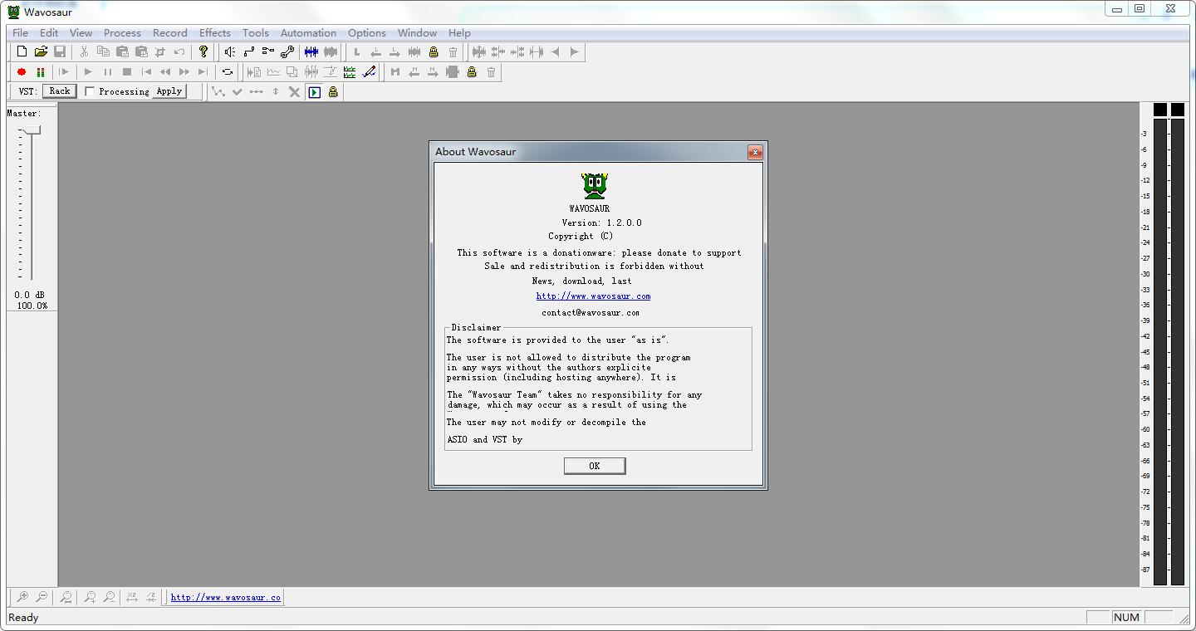Click the wavosaur link in bottom toolbar
1196x631 pixels.
[226, 597]
